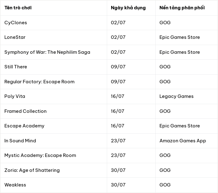This screenshot has width=218, height=193.
Task: Click the Framed Collection entry
Action: 26,111
